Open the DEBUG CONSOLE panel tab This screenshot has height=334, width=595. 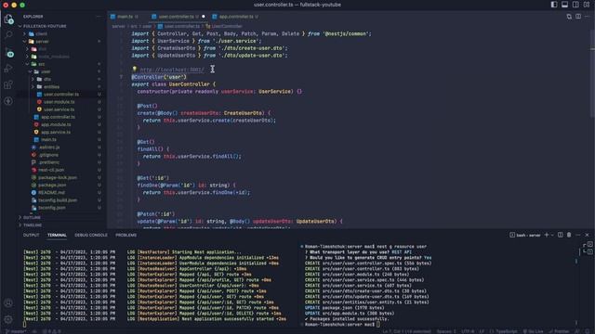91,235
